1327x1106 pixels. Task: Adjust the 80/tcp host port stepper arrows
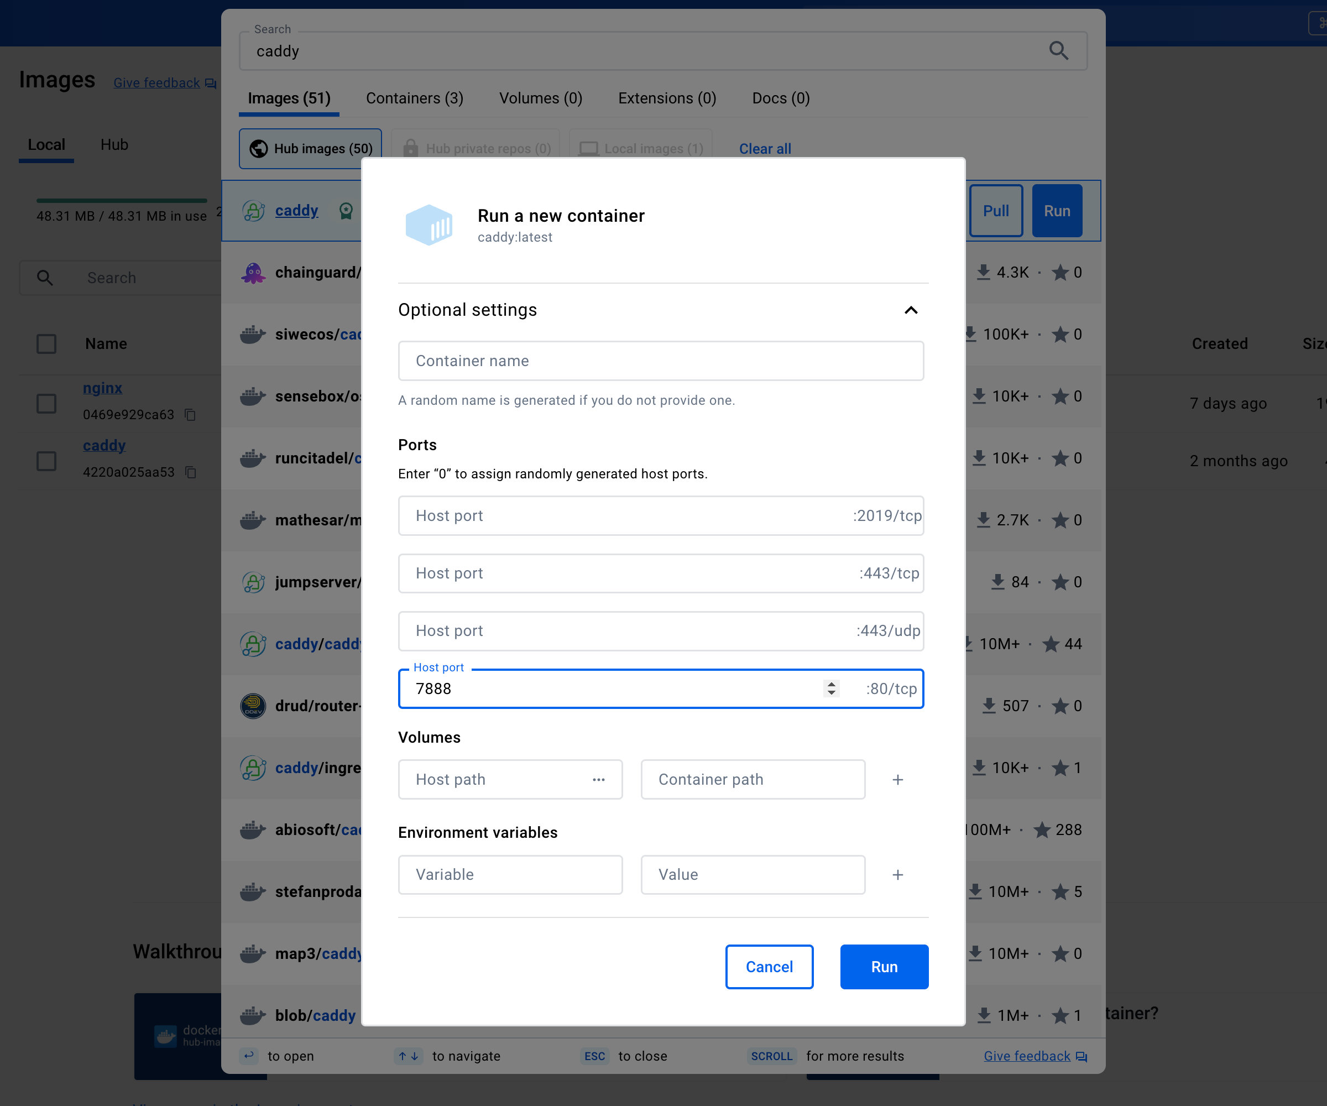click(832, 688)
